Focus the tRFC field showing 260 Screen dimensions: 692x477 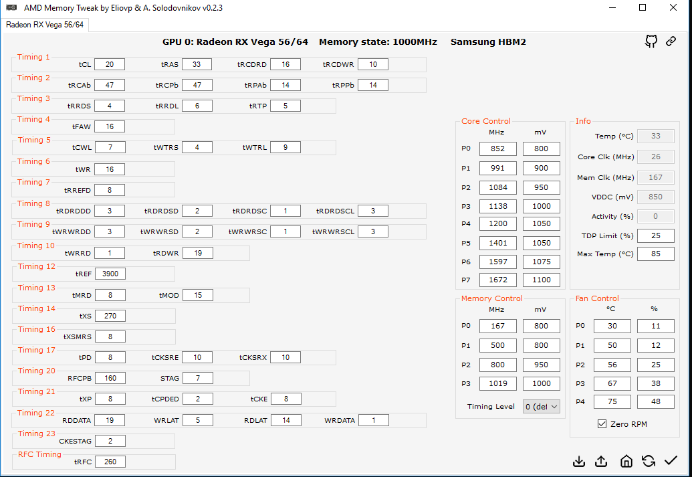coord(110,462)
